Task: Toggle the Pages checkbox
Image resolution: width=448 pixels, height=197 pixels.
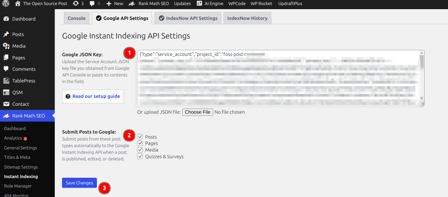Action: [140, 143]
